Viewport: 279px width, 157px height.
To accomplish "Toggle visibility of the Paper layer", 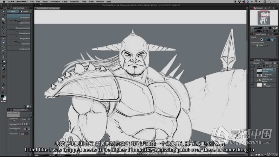I will point(252,85).
